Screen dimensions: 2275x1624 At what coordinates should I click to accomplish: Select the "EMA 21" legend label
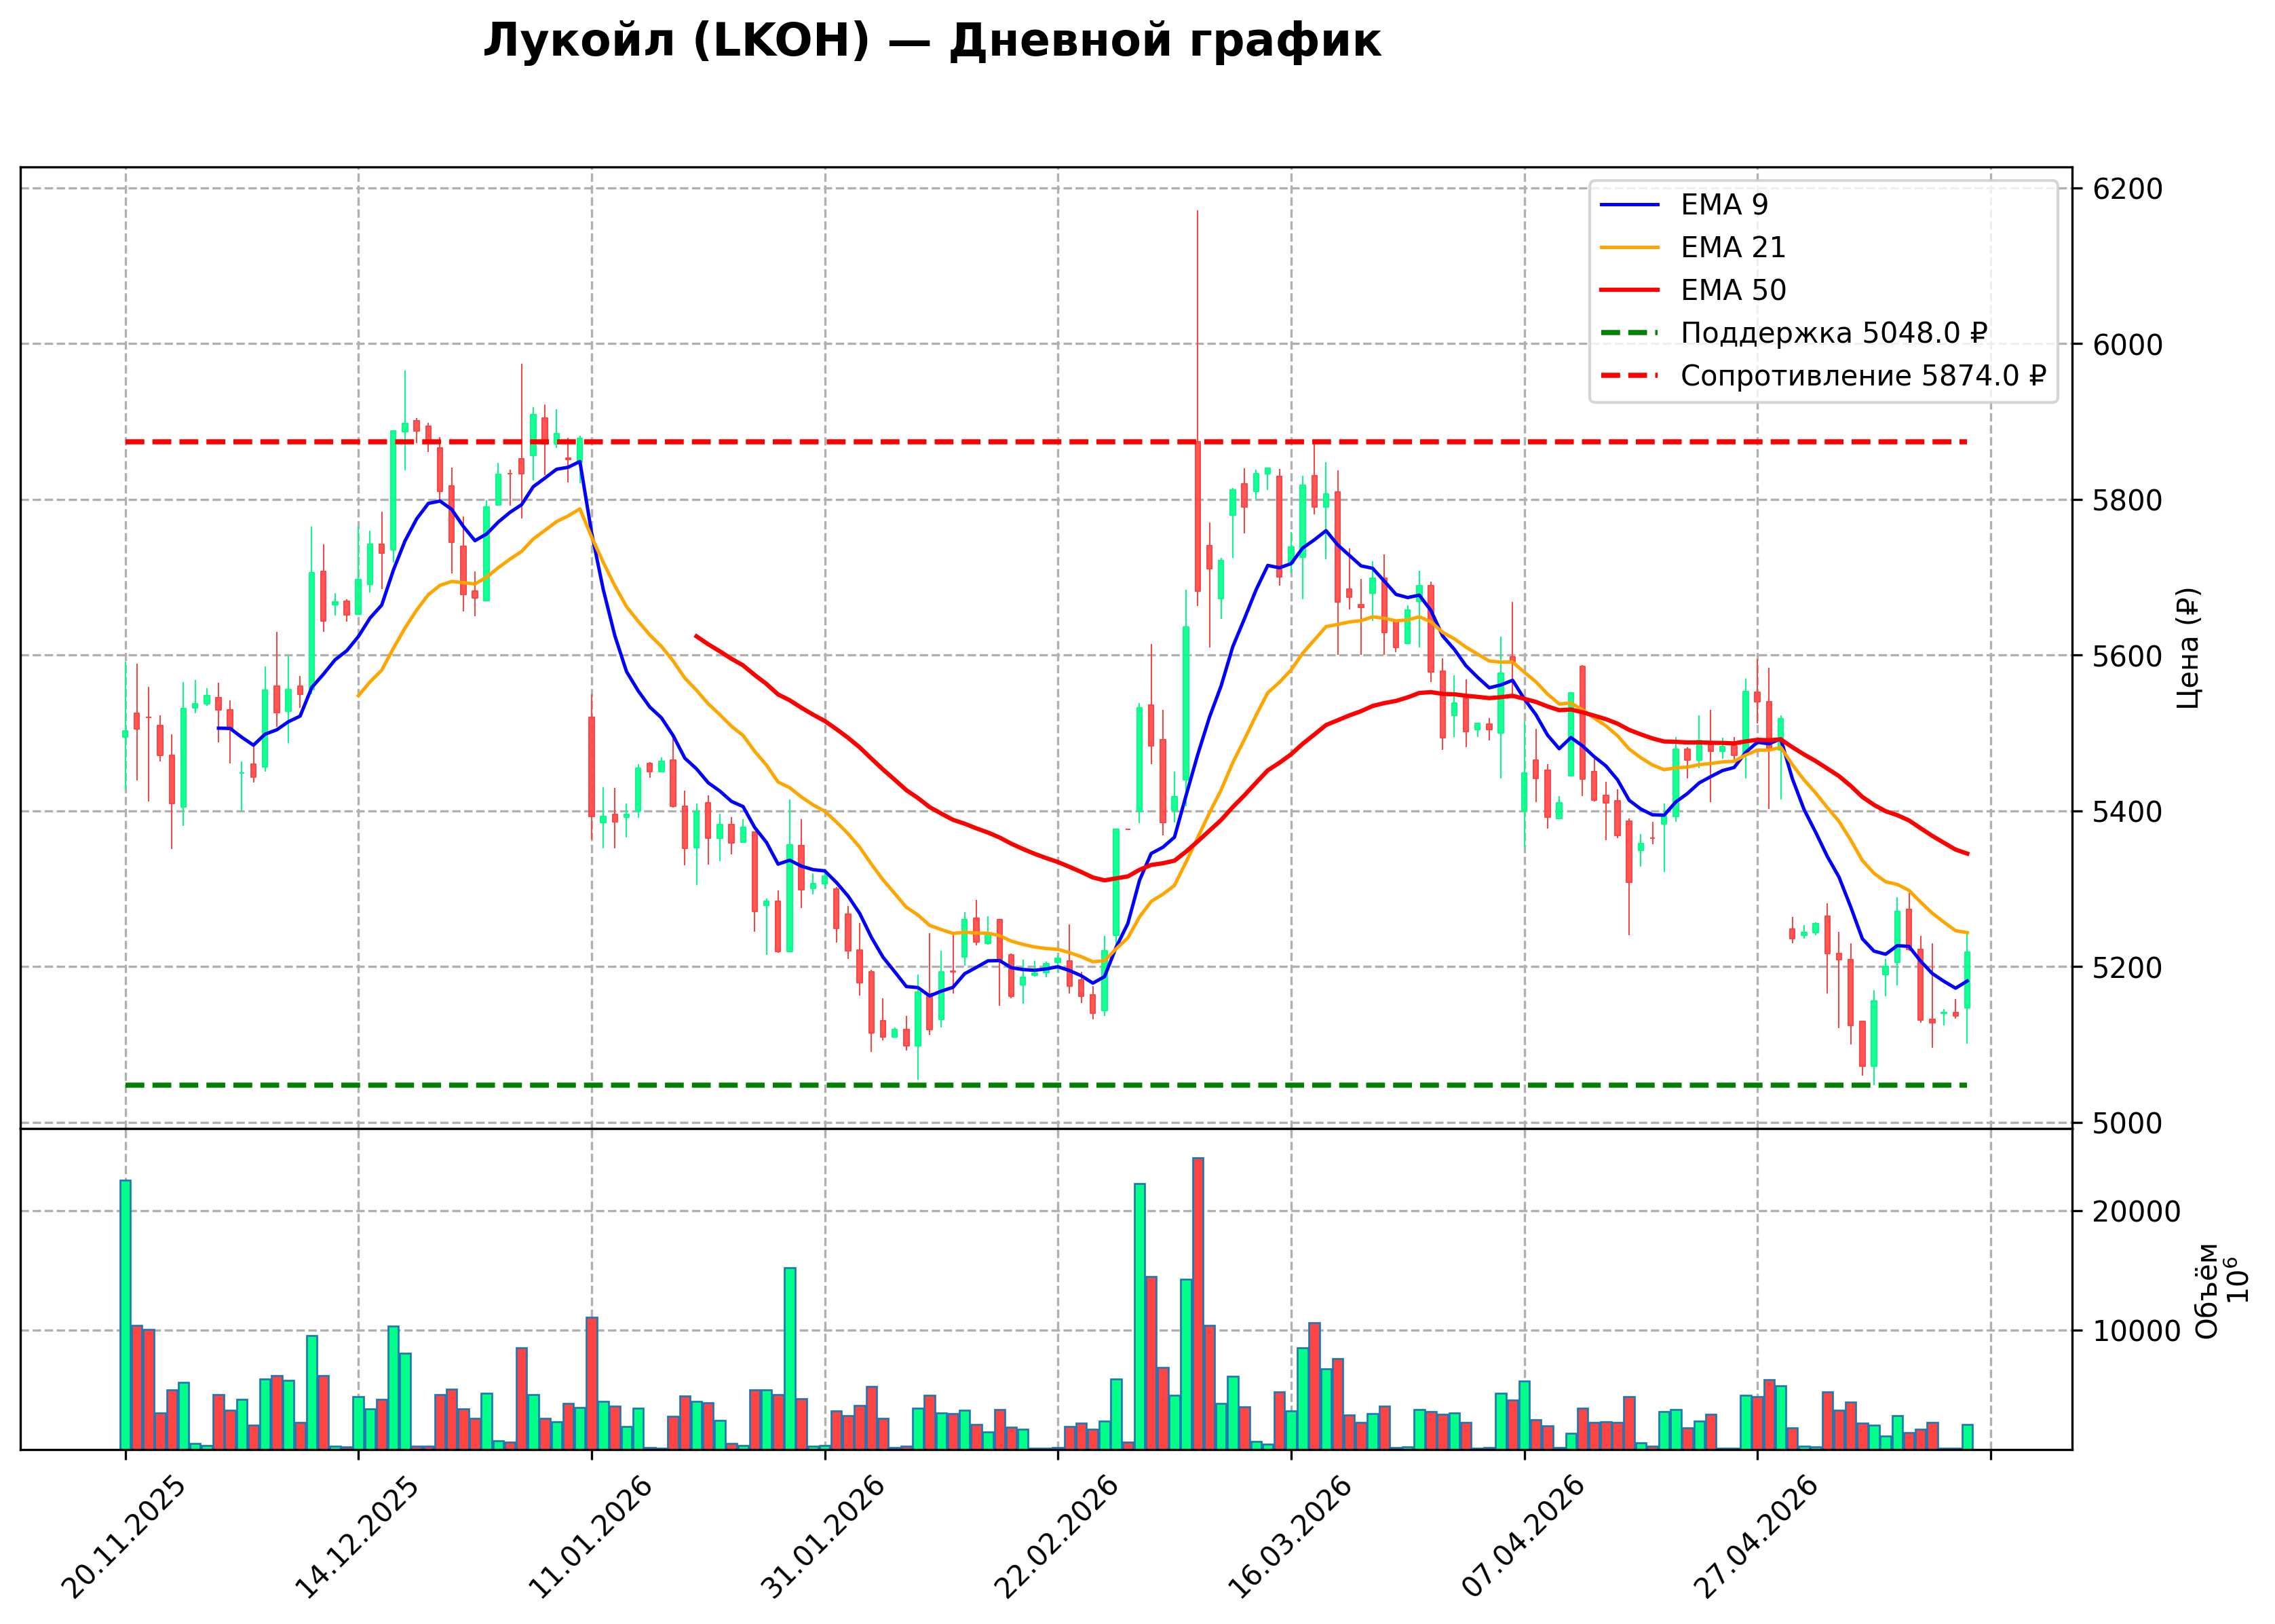click(x=1734, y=248)
